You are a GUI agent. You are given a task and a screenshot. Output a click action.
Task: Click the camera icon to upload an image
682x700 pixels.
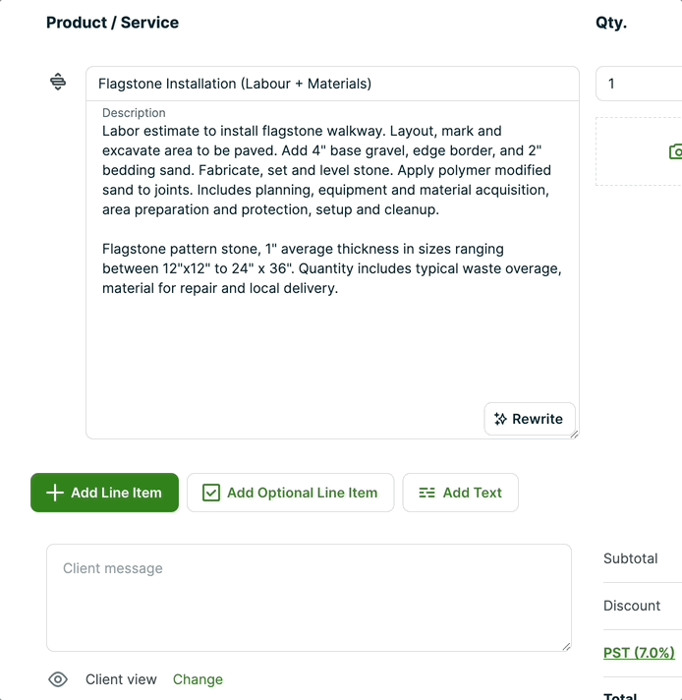click(x=675, y=151)
